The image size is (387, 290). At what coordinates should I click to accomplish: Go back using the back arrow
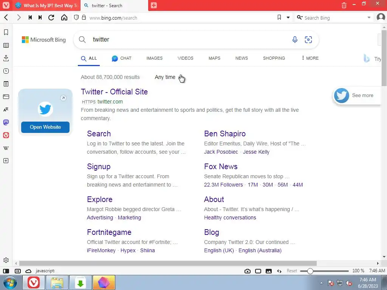pyautogui.click(x=6, y=17)
